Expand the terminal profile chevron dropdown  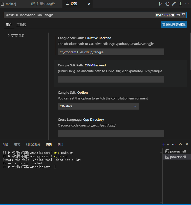pyautogui.click(x=167, y=144)
